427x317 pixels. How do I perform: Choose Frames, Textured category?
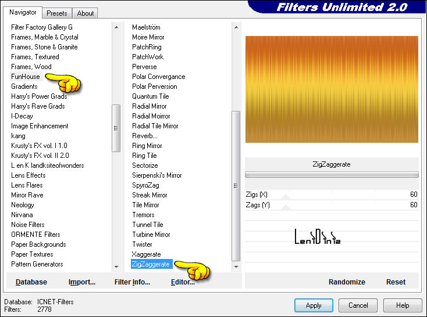click(x=35, y=57)
